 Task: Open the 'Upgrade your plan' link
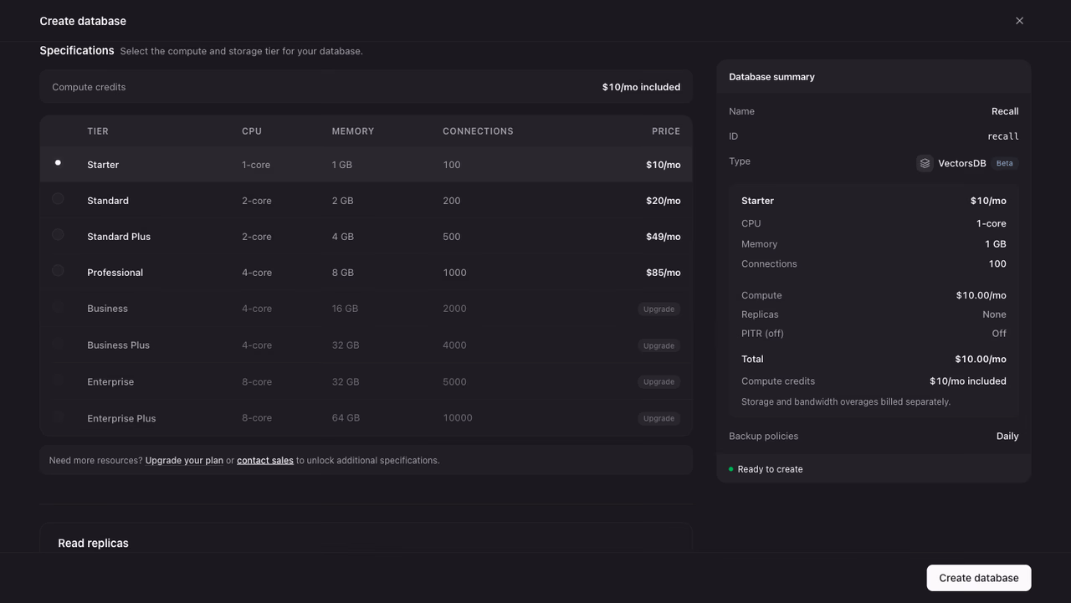[184, 461]
